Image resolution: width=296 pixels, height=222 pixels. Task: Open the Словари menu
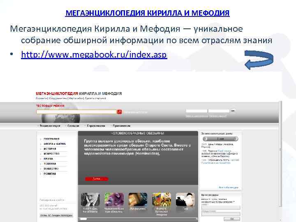click(73, 126)
